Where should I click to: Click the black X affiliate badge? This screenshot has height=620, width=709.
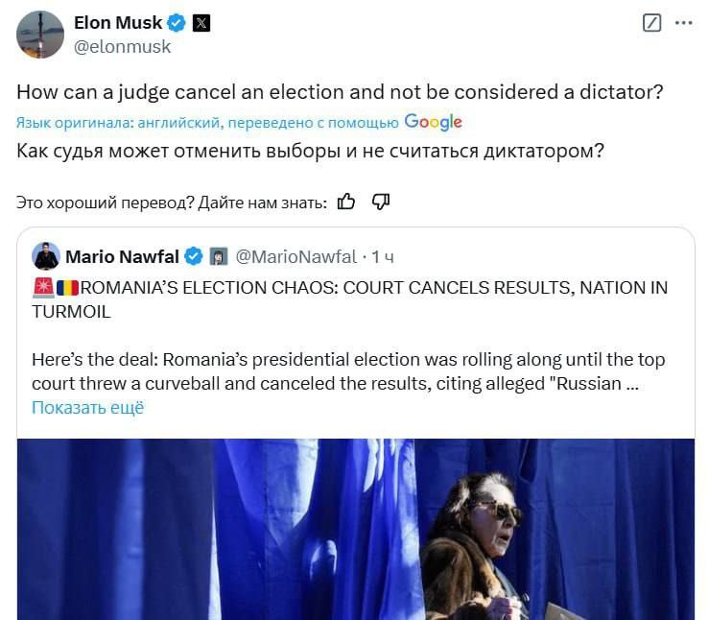click(x=201, y=23)
